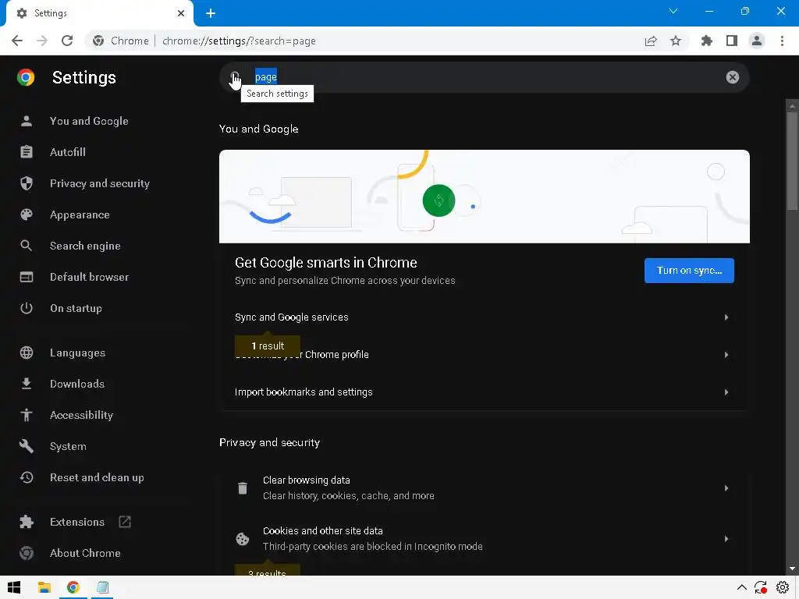The height and width of the screenshot is (599, 799).
Task: Select the Autofill clipboard icon
Action: 27,152
